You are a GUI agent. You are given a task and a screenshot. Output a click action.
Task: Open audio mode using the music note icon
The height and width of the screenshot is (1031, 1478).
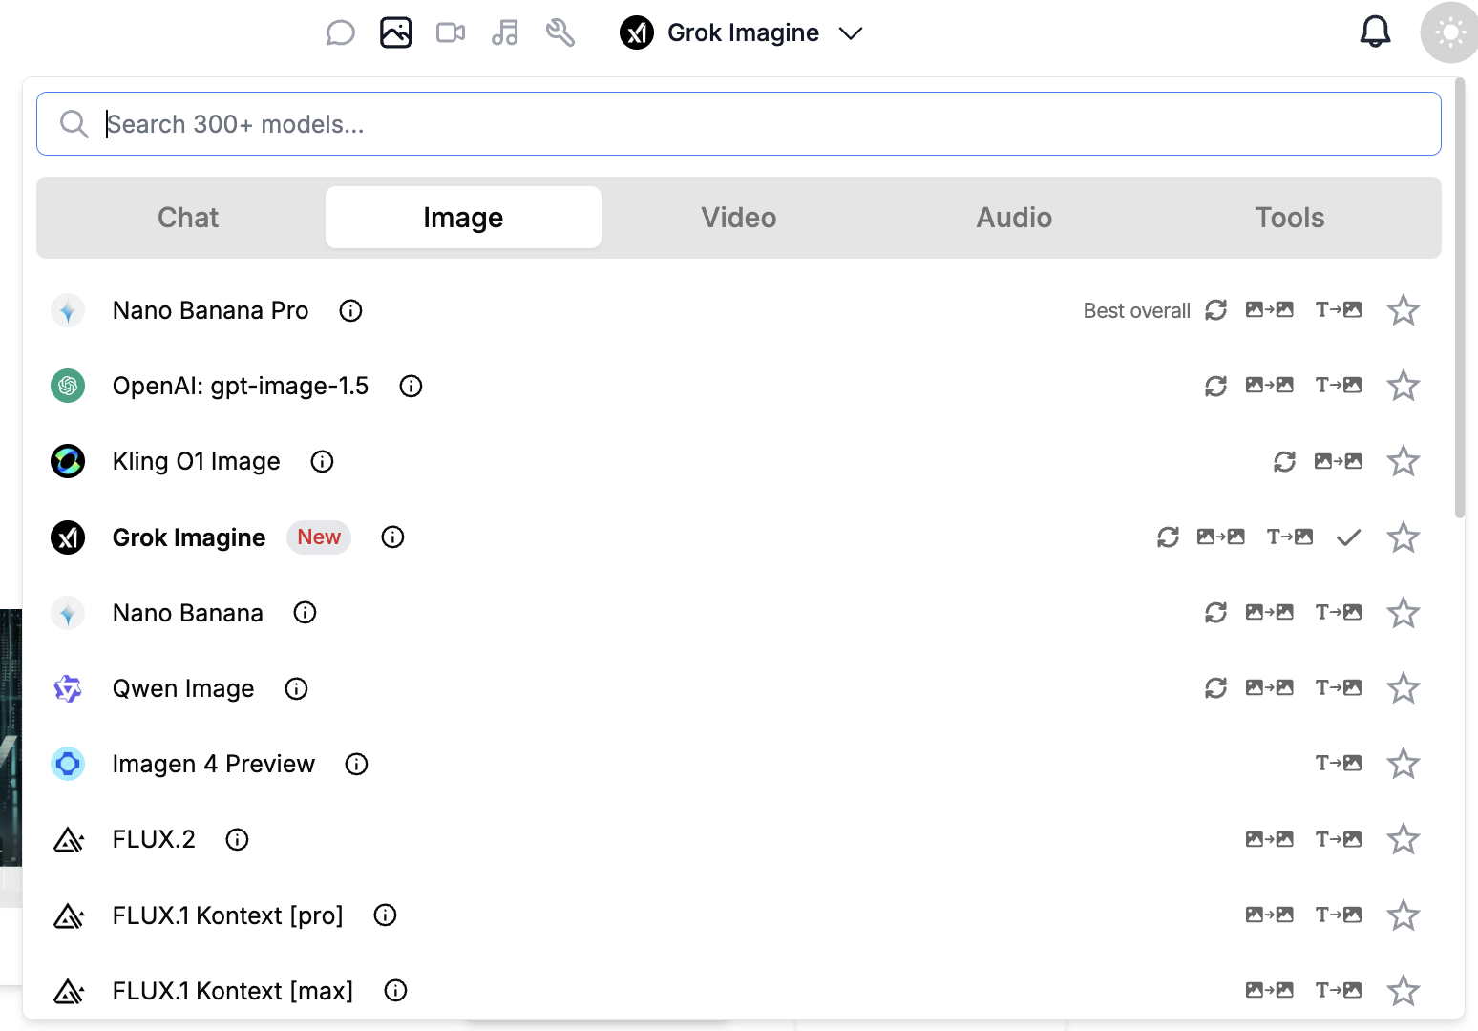pos(505,32)
